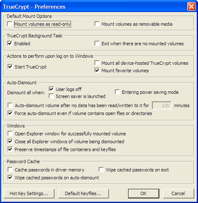198x203 pixels.
Task: Click the auto-dismount minutes input field
Action: [162, 105]
